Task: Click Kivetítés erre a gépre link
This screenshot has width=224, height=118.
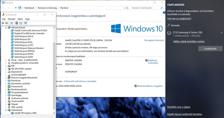Action: click(179, 107)
